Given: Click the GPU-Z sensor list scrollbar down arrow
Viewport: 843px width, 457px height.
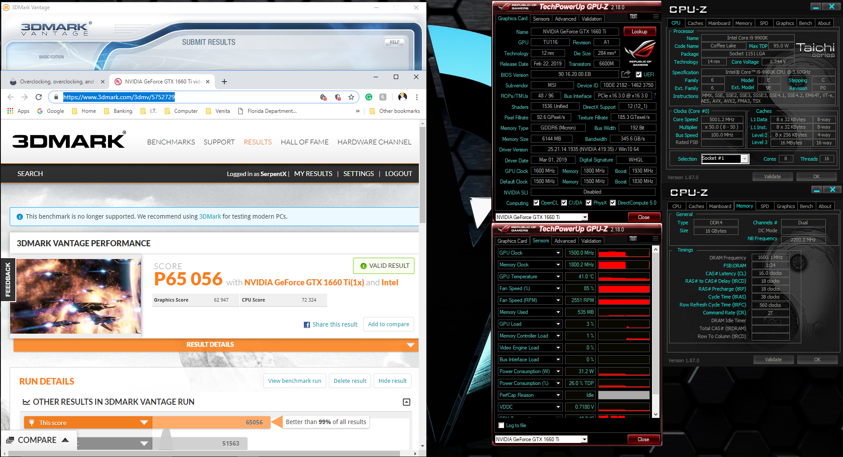Looking at the screenshot, I should pyautogui.click(x=656, y=414).
